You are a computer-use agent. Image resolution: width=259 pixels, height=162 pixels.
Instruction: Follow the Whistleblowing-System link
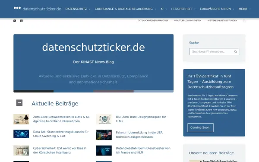(x=188, y=20)
